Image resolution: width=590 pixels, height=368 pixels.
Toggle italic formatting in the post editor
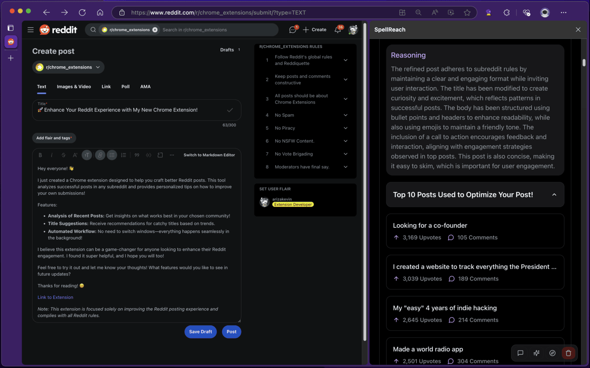(52, 155)
